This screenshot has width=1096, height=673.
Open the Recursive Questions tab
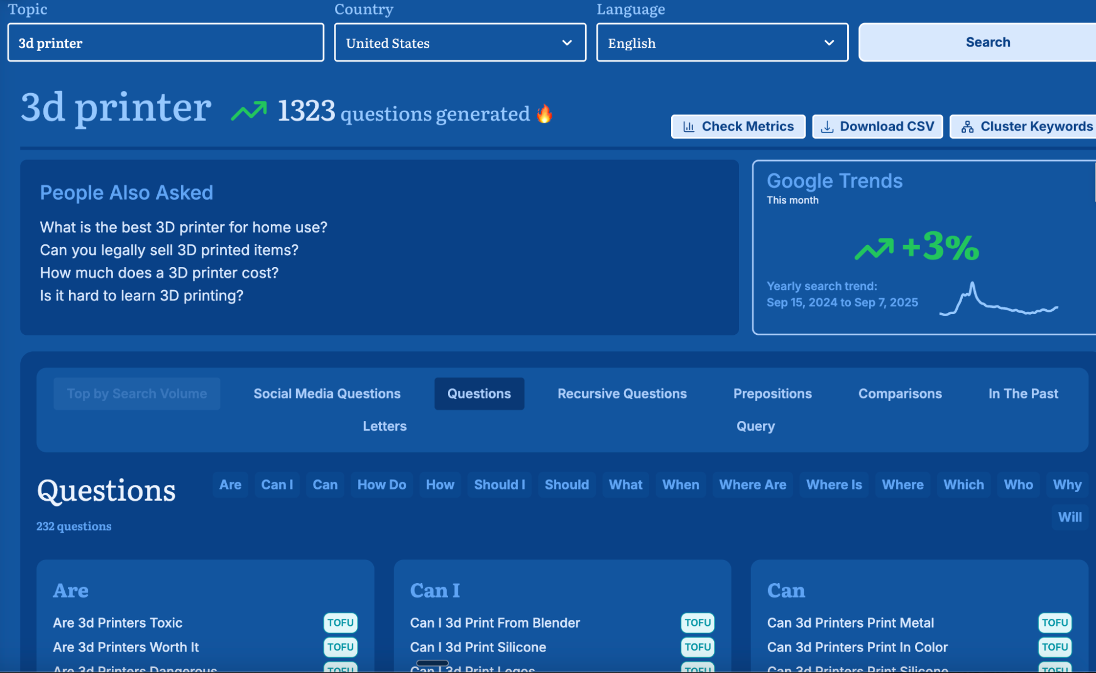[622, 393]
